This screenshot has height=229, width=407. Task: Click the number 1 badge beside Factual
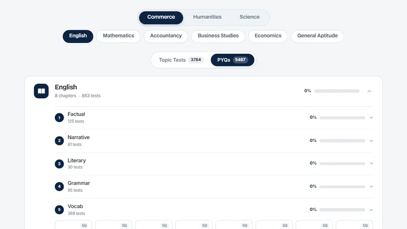(x=59, y=118)
